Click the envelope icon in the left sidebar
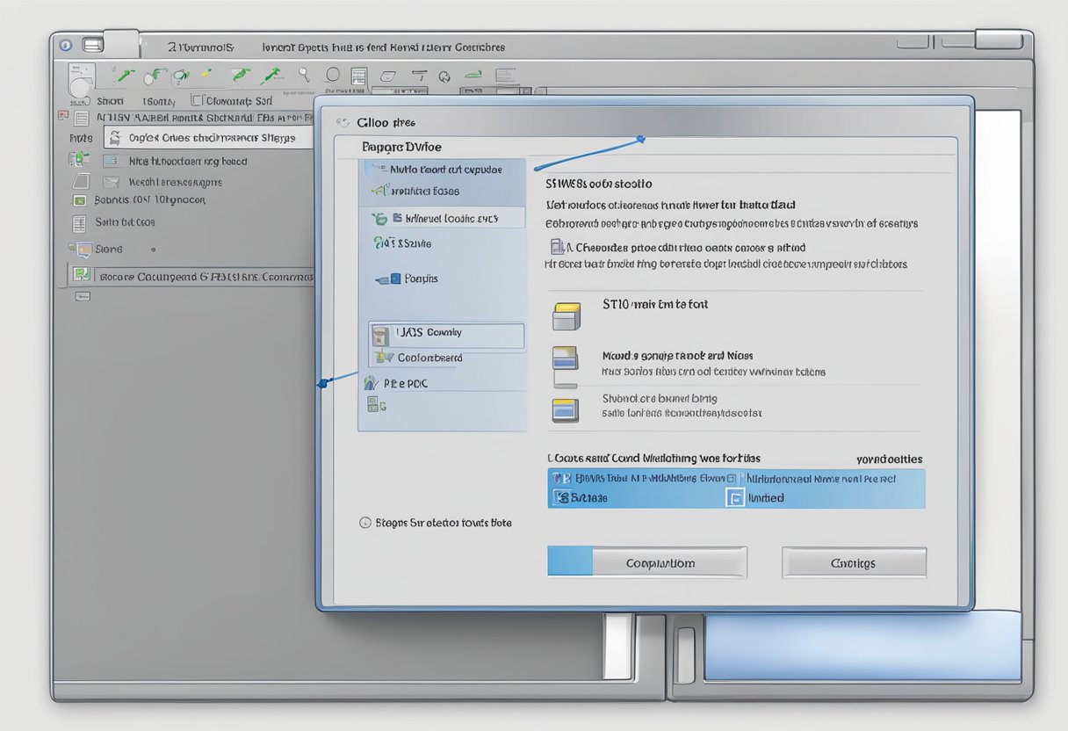This screenshot has width=1068, height=731. point(111,181)
